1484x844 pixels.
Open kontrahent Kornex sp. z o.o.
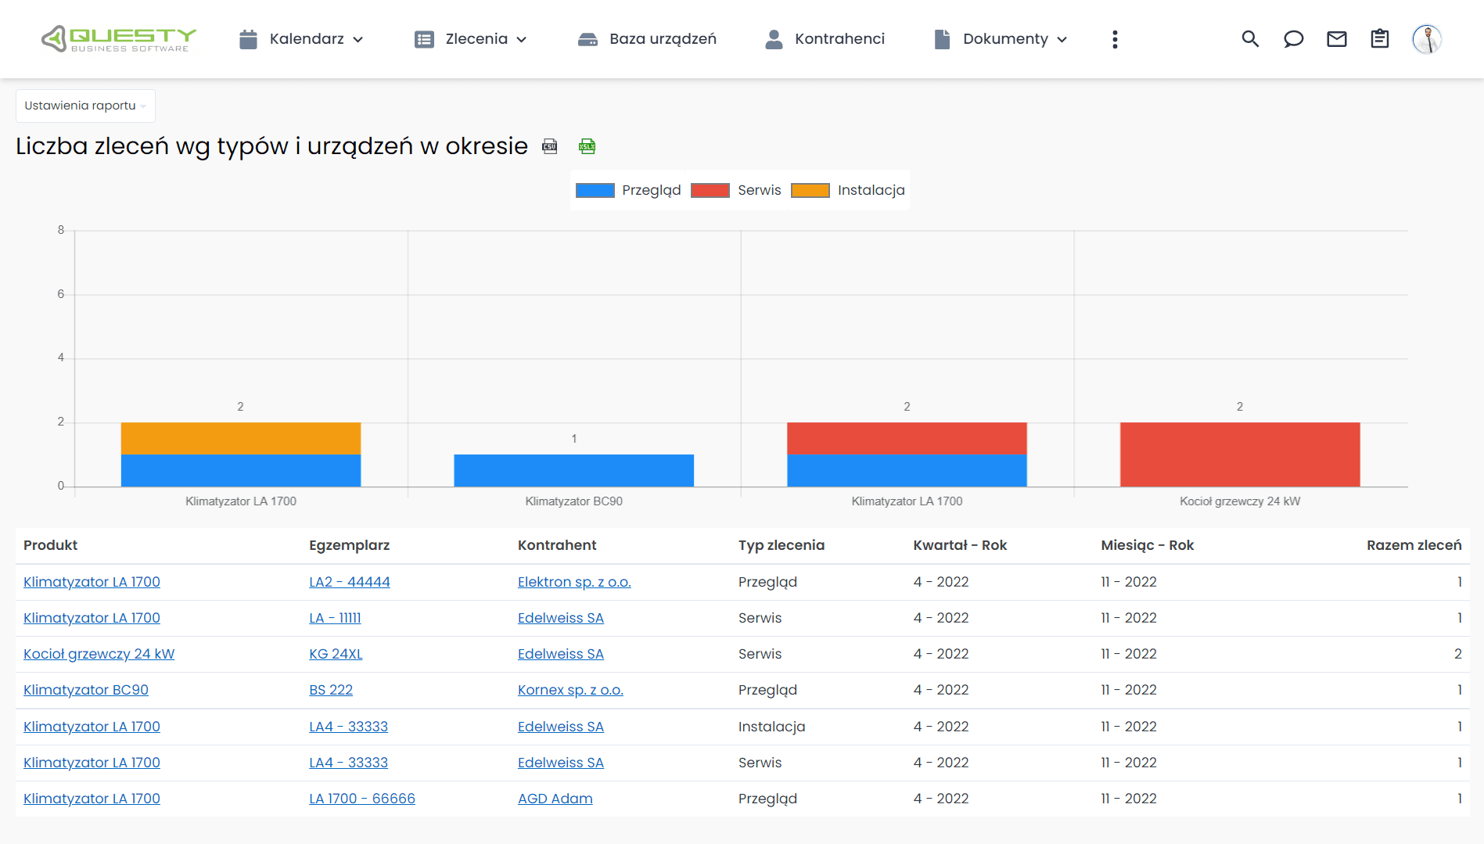click(x=570, y=690)
